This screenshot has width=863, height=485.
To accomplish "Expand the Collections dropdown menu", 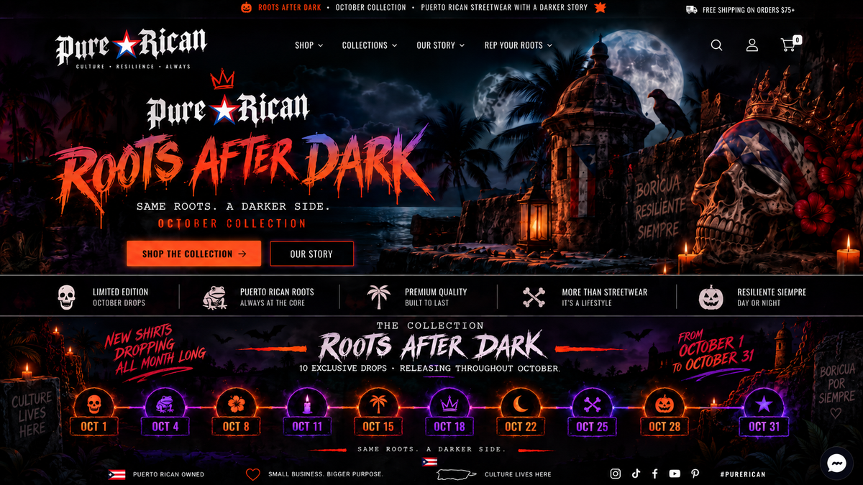I will coord(370,45).
